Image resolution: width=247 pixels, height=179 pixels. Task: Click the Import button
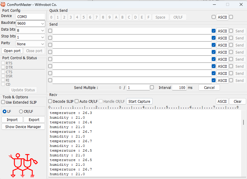coord(12,120)
